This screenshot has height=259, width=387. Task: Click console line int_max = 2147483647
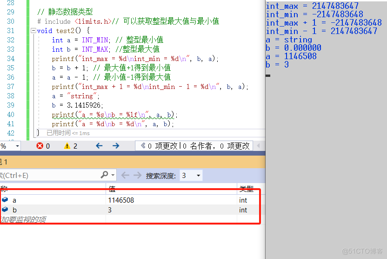(x=312, y=6)
